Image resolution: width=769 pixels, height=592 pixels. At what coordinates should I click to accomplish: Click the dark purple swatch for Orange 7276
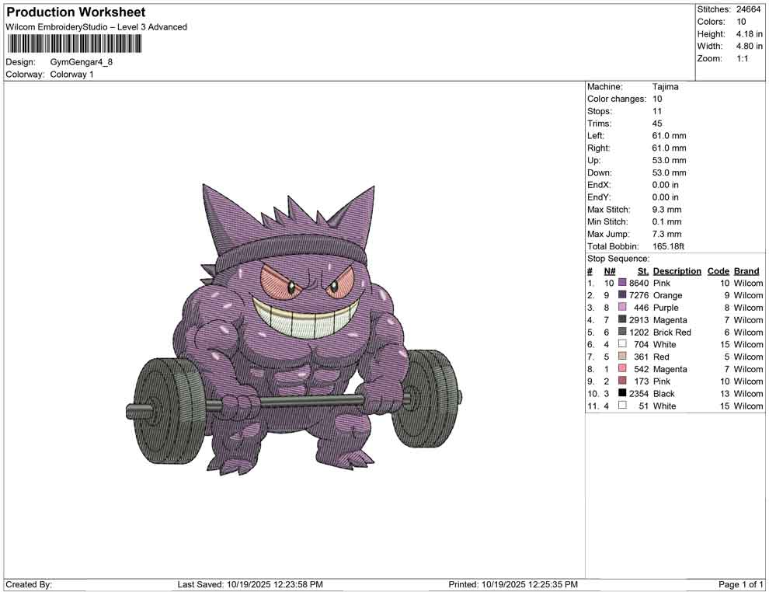[x=622, y=294]
